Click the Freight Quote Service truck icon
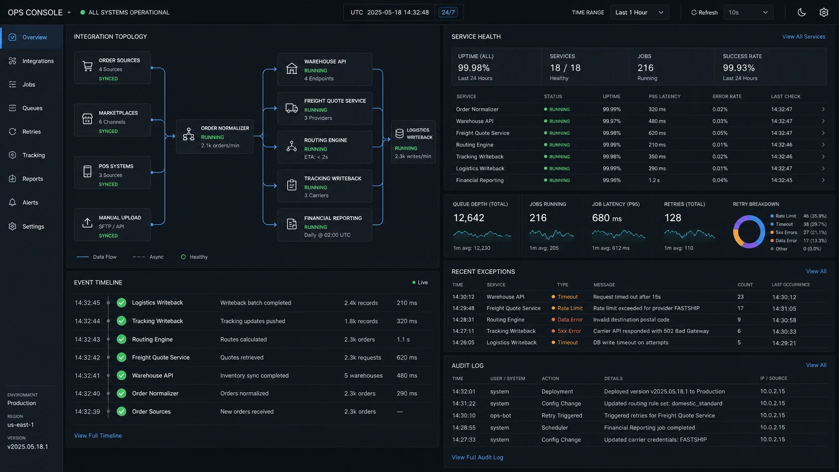The image size is (839, 472). tap(292, 108)
